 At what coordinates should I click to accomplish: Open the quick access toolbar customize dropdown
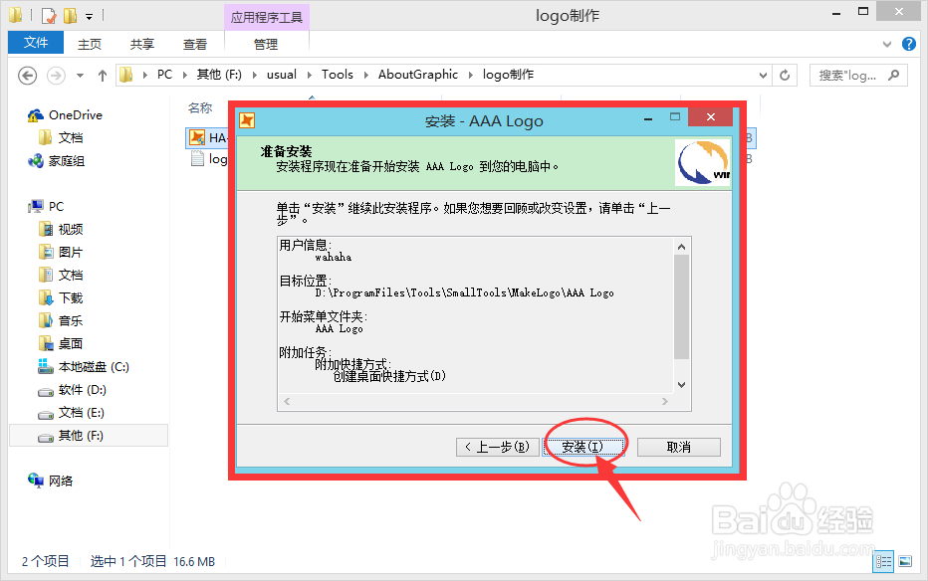point(89,17)
